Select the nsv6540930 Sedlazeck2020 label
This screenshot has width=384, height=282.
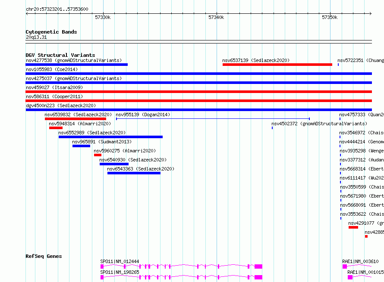(x=133, y=160)
